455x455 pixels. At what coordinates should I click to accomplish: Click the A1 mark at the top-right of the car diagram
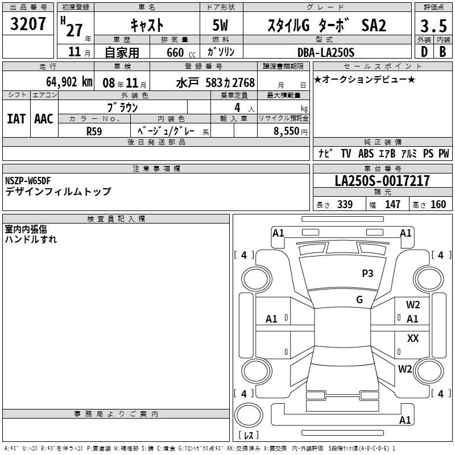tap(406, 233)
